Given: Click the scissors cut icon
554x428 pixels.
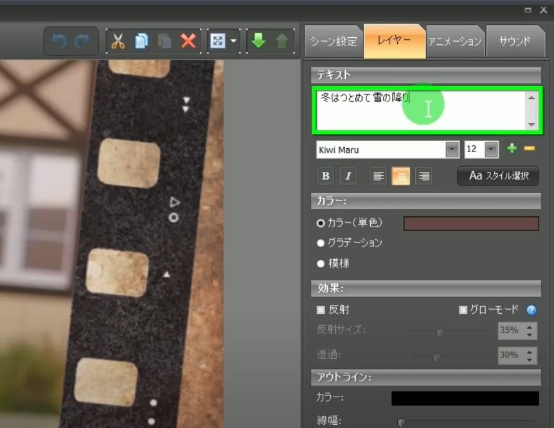Looking at the screenshot, I should tap(117, 42).
